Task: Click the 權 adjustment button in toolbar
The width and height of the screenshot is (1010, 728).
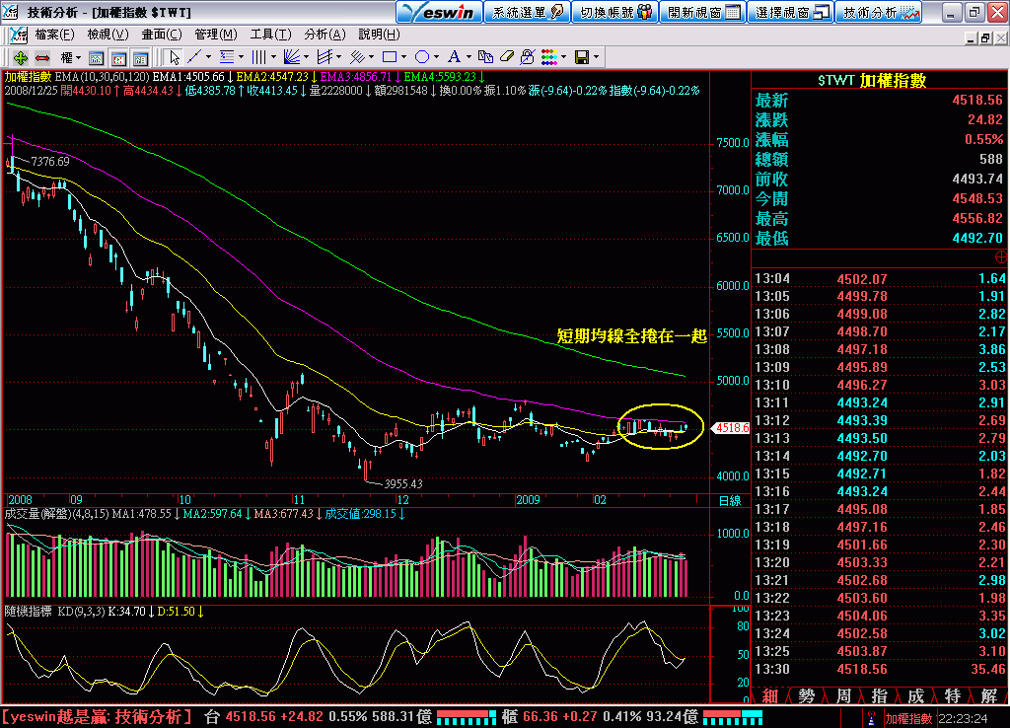Action: (66, 58)
